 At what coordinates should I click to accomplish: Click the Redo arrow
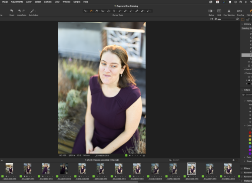pos(24,11)
